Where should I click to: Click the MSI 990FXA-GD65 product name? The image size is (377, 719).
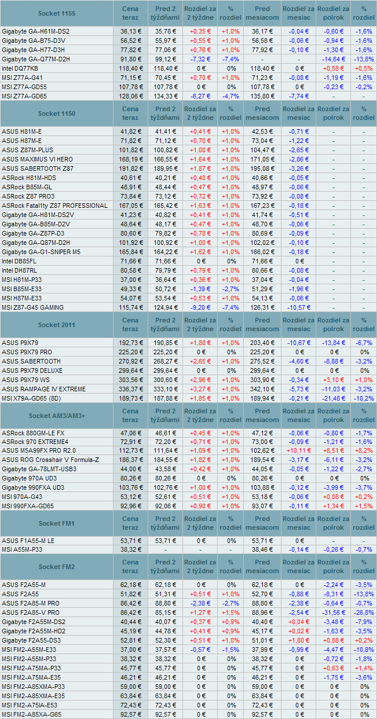[x=28, y=506]
